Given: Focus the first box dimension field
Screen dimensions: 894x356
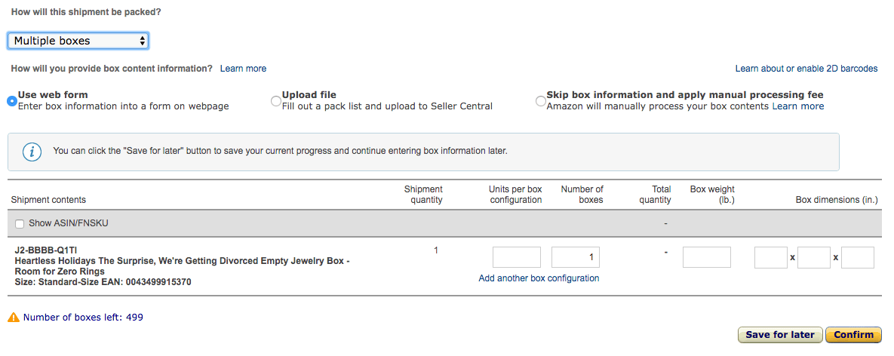Looking at the screenshot, I should tap(771, 257).
